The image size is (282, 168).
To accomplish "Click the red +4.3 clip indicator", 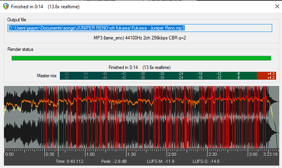I will pyautogui.click(x=271, y=74).
